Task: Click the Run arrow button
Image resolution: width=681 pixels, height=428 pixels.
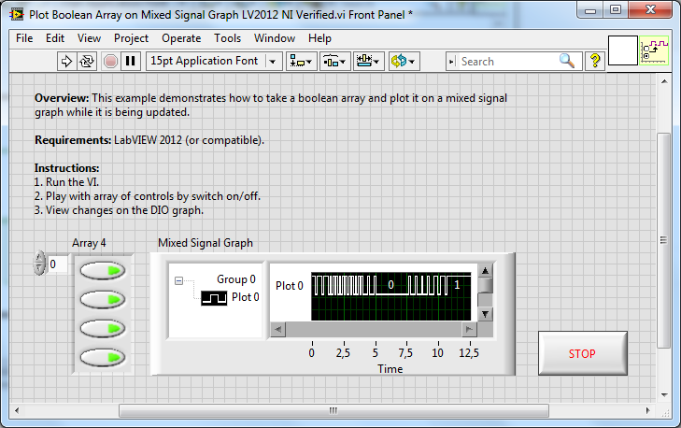Action: pos(66,61)
